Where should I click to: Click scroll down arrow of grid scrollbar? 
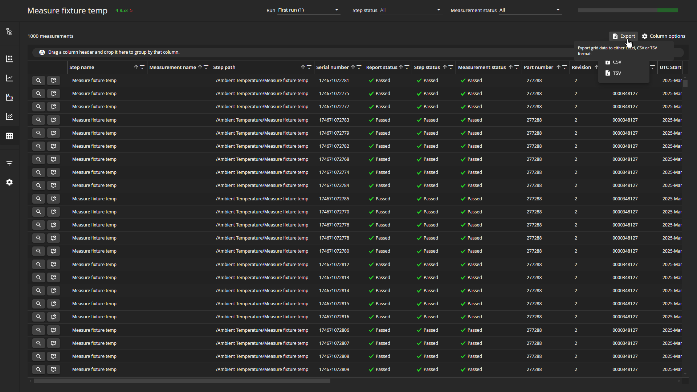tap(685, 374)
